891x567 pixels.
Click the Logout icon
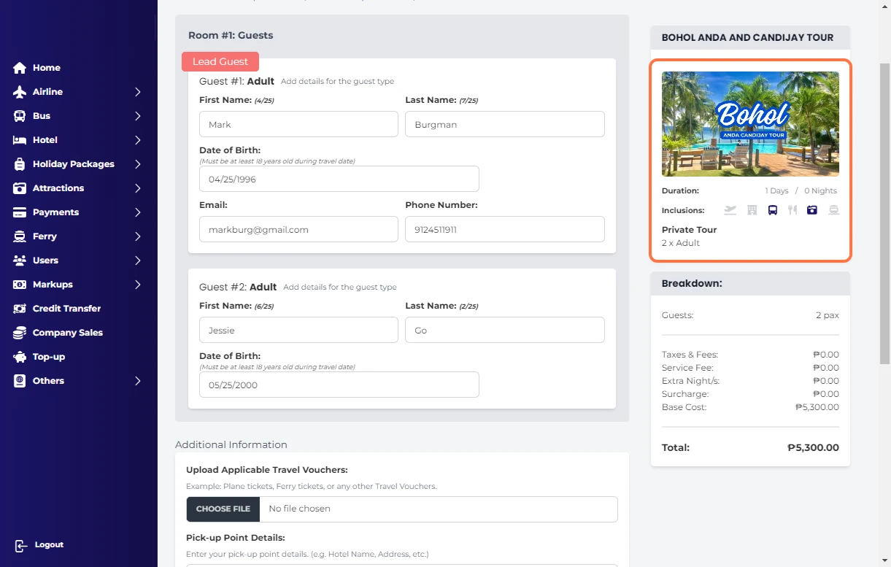point(21,546)
